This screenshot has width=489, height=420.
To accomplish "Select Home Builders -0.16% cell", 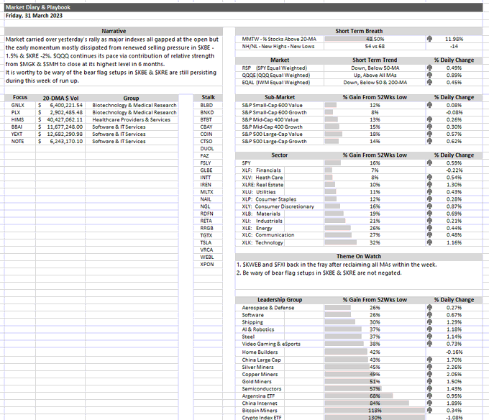I will 454,352.
